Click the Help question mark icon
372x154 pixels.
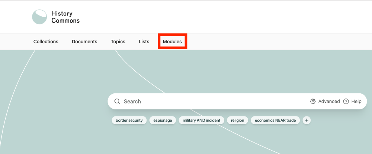click(x=346, y=101)
